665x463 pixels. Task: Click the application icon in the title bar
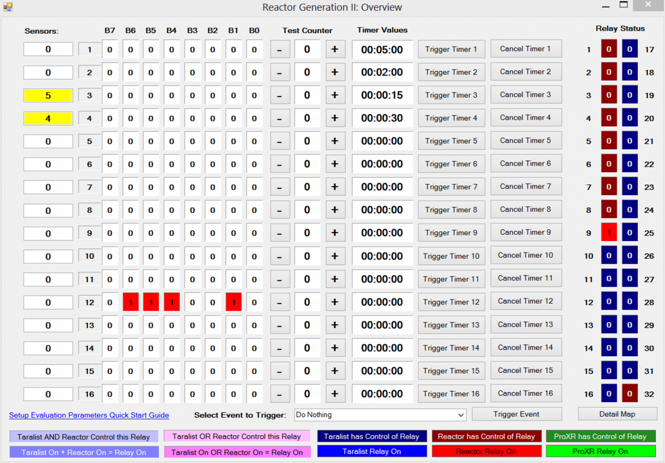click(x=8, y=7)
